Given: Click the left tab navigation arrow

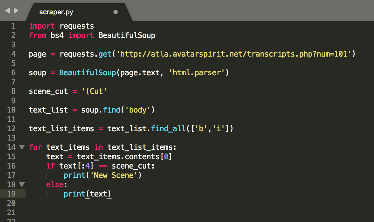Looking at the screenshot, I should pos(7,11).
